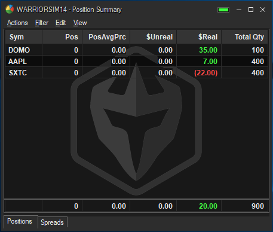The height and width of the screenshot is (232, 273).
Task: Click the footer total quantity 900
Action: (x=257, y=206)
